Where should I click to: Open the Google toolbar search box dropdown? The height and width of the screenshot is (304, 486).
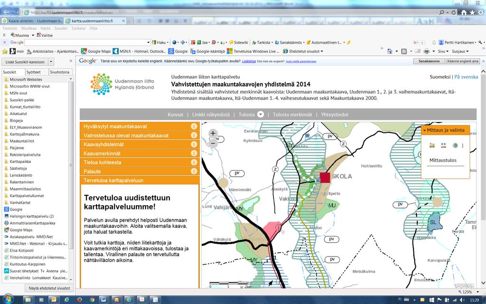coord(148,42)
